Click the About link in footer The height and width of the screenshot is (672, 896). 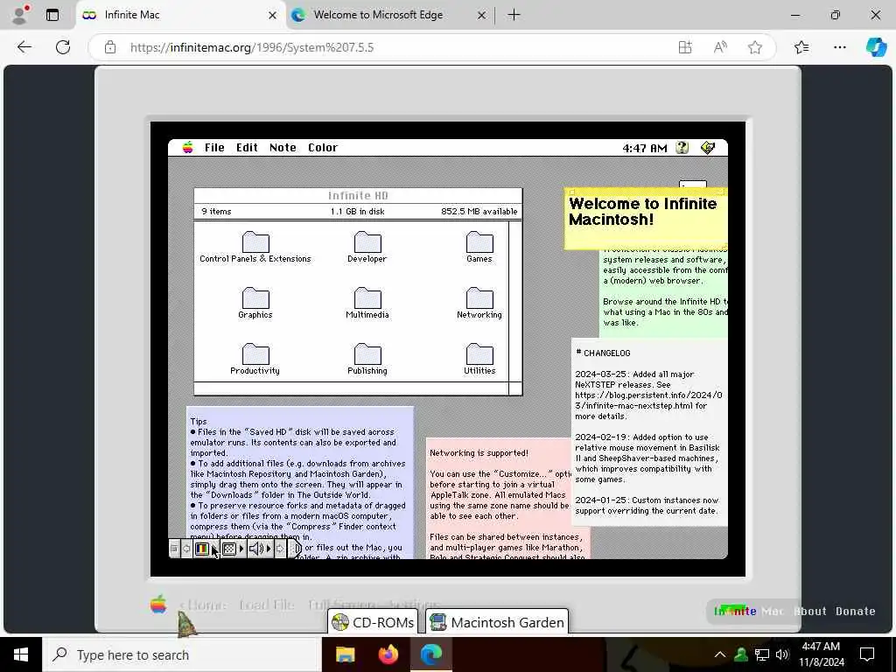click(810, 611)
